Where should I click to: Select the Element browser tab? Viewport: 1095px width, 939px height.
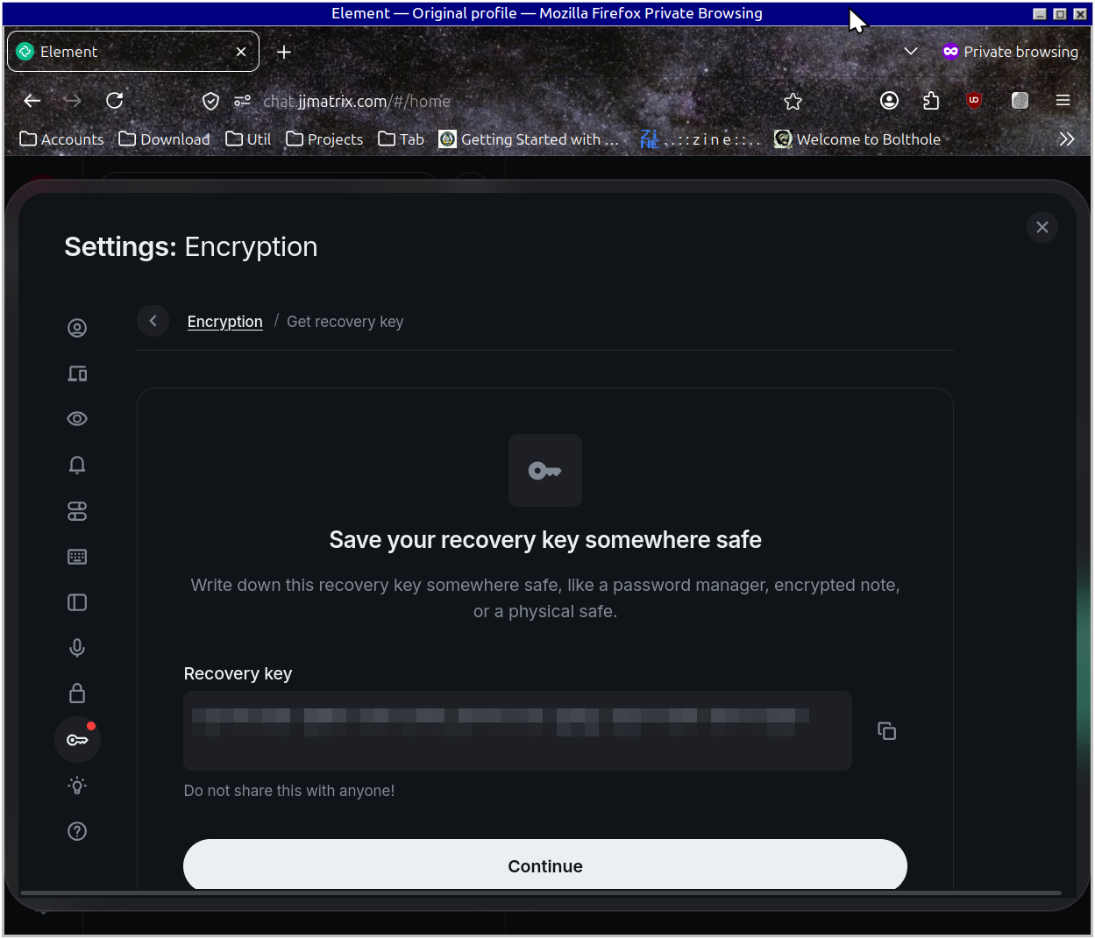tap(133, 52)
